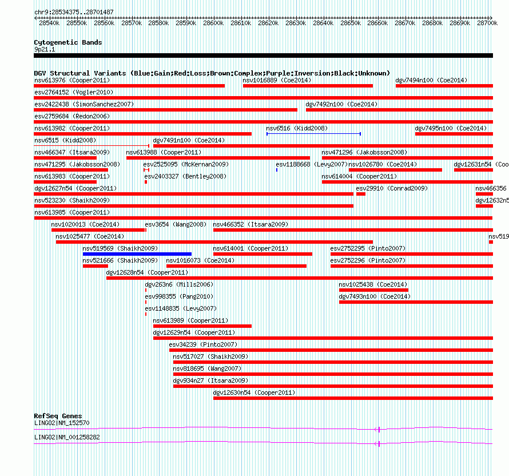Image resolution: width=509 pixels, height=476 pixels.
Task: Click the blue nsv6516 (Kidd2008) gain bar
Action: tap(313, 134)
